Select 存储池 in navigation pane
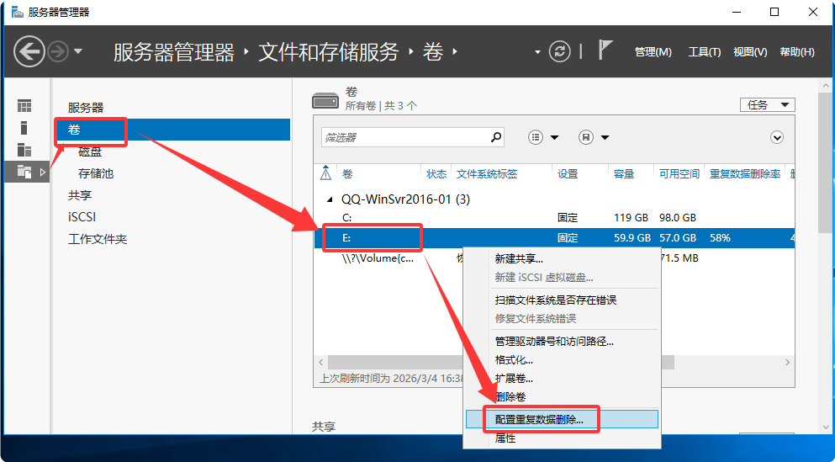This screenshot has height=462, width=835. click(x=96, y=173)
